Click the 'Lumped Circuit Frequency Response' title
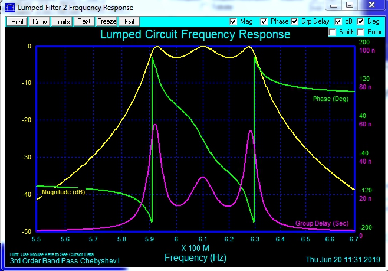 [x=195, y=34]
